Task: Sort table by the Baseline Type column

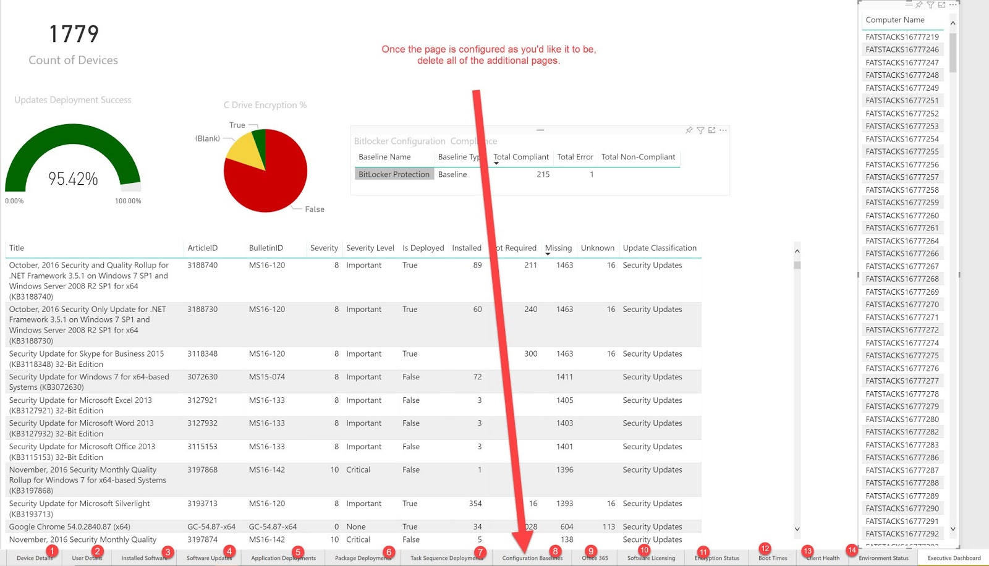Action: (x=459, y=157)
